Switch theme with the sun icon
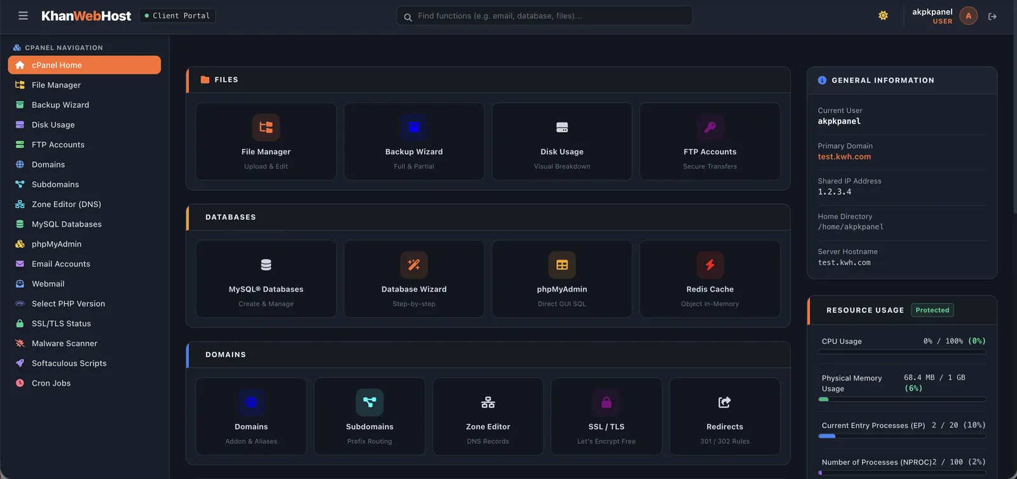 (883, 16)
